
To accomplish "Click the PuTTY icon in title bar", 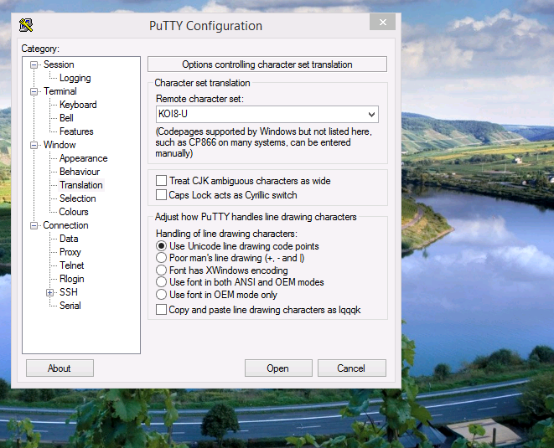I will (x=26, y=25).
